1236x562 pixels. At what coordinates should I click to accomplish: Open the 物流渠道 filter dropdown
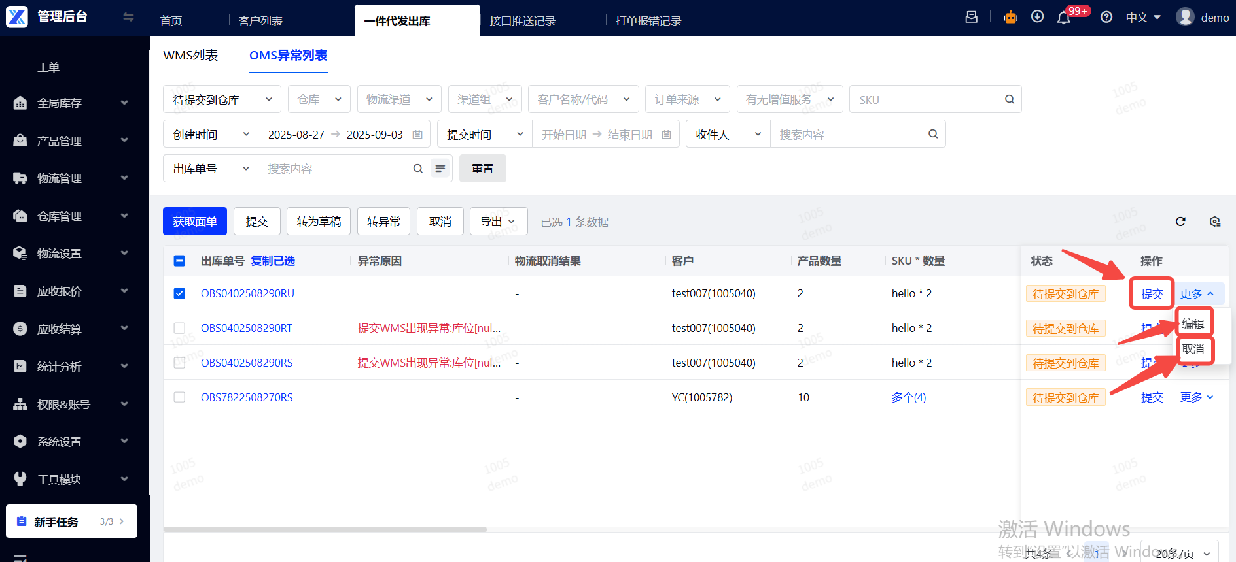pos(399,99)
